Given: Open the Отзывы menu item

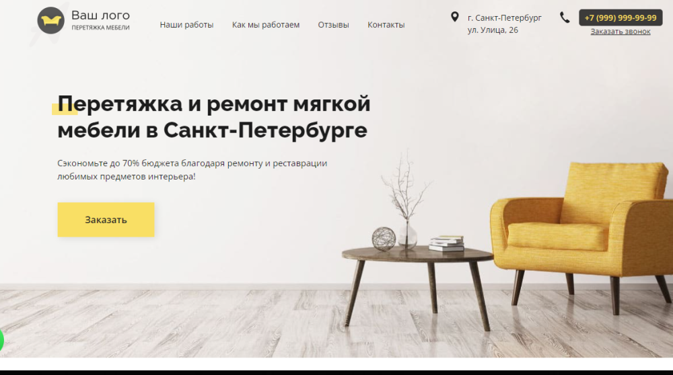Looking at the screenshot, I should click(x=334, y=25).
